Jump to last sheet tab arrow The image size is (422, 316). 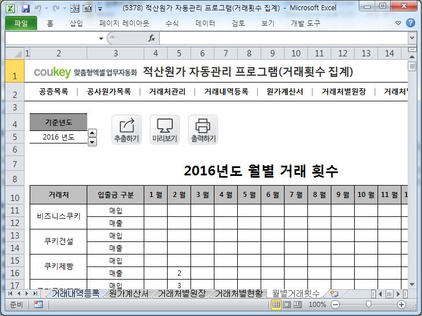(35, 293)
